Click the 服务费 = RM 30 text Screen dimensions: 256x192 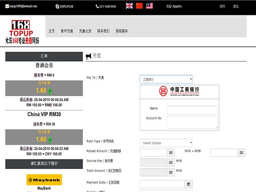[x=44, y=124]
